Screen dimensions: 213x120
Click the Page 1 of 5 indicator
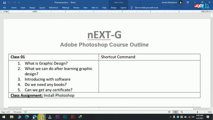coord(6,112)
